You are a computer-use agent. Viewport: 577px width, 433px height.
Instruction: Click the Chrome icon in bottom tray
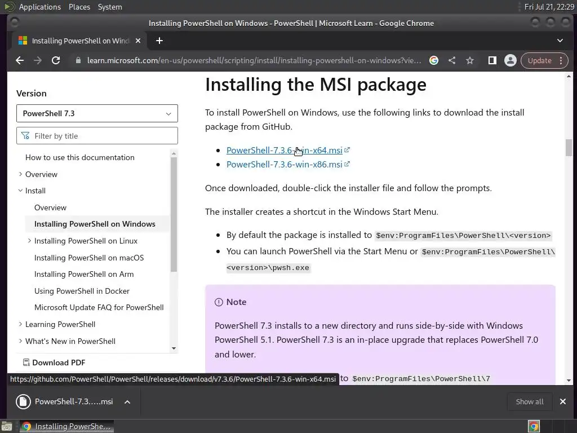coord(534,426)
